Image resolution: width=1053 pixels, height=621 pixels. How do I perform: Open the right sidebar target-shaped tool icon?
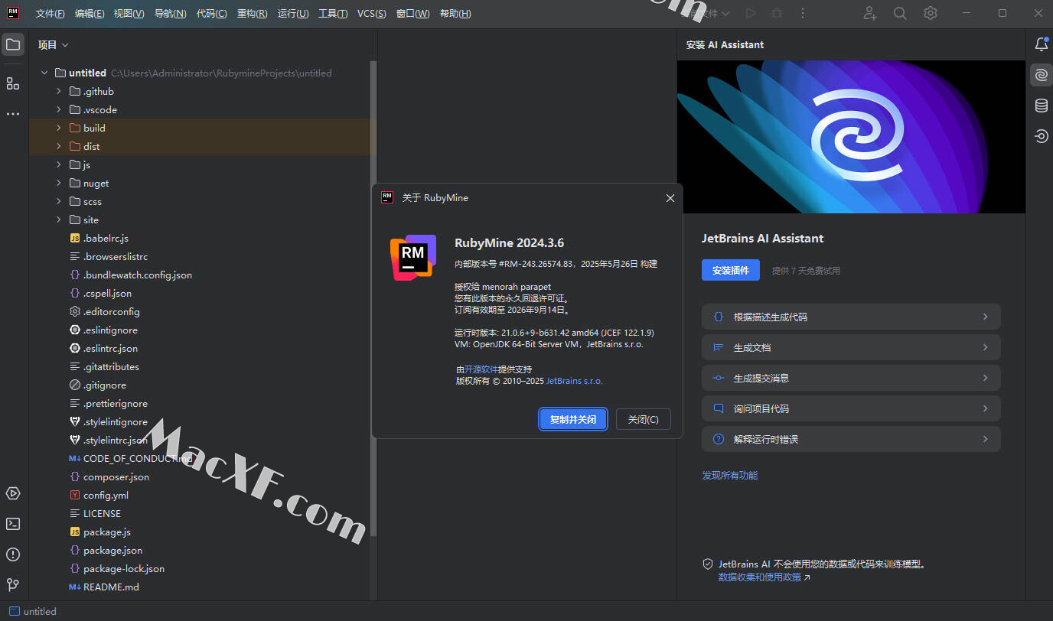pyautogui.click(x=1041, y=136)
